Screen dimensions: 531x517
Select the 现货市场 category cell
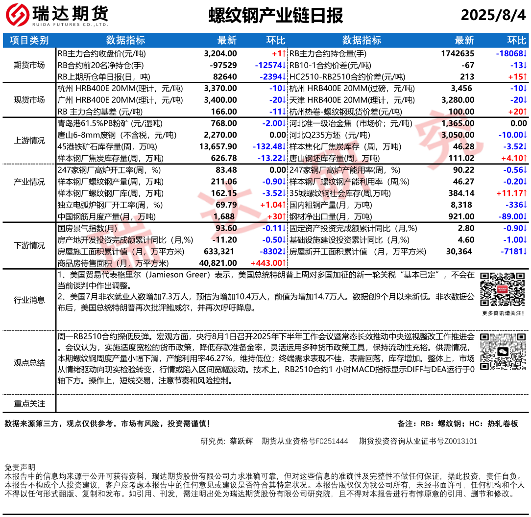click(29, 100)
